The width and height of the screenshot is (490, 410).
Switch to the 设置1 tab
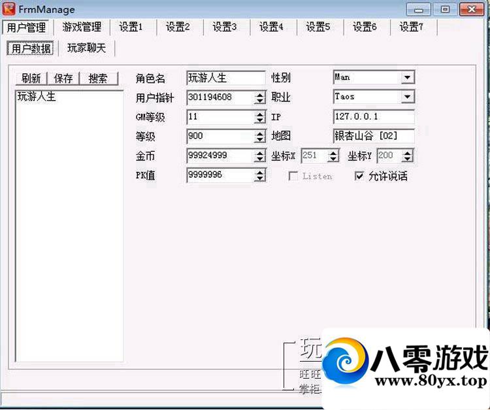coord(131,27)
